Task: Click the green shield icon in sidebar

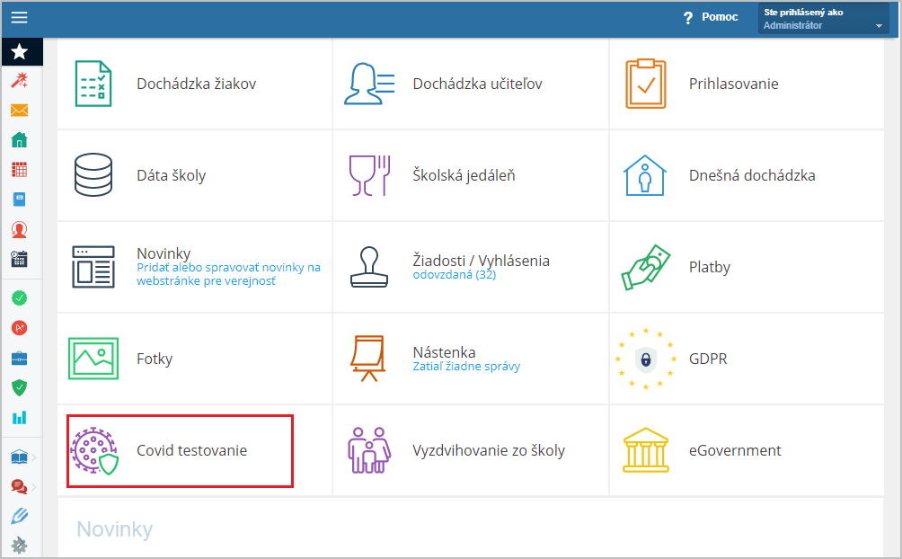Action: 19,387
